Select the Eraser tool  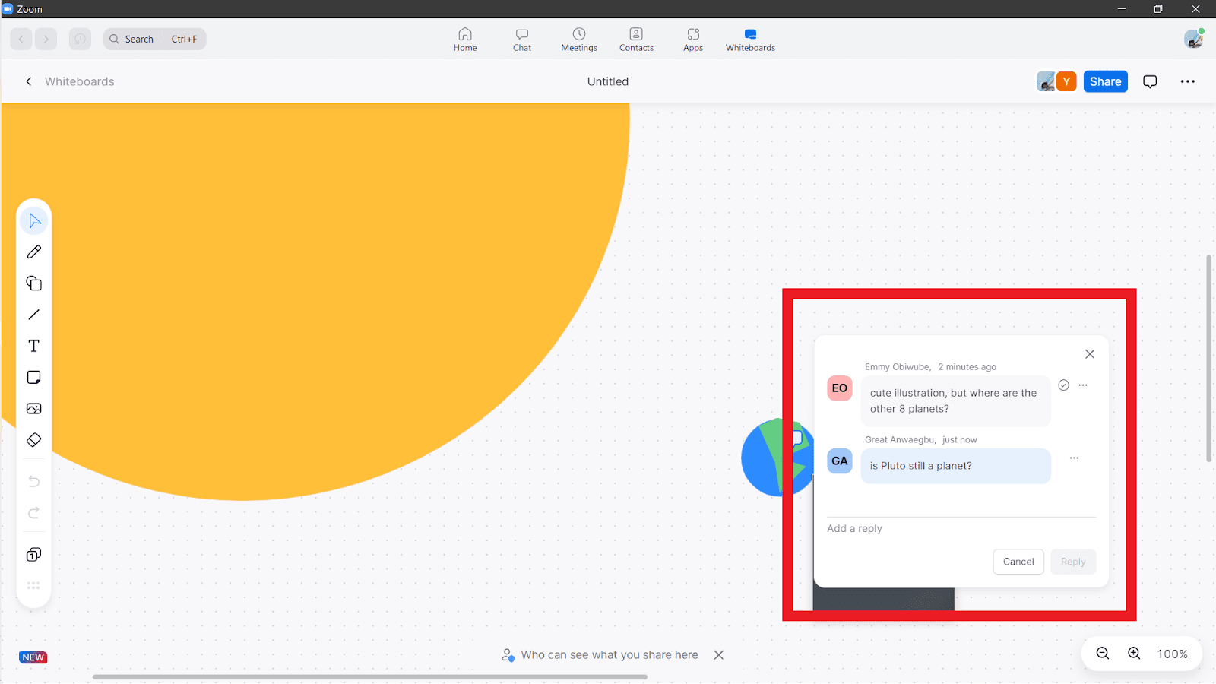(x=33, y=439)
